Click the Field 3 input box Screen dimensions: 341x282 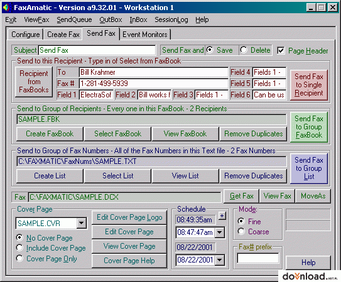212,95
